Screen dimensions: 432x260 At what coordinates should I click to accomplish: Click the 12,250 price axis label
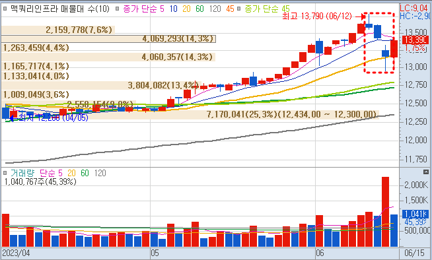tap(416, 121)
